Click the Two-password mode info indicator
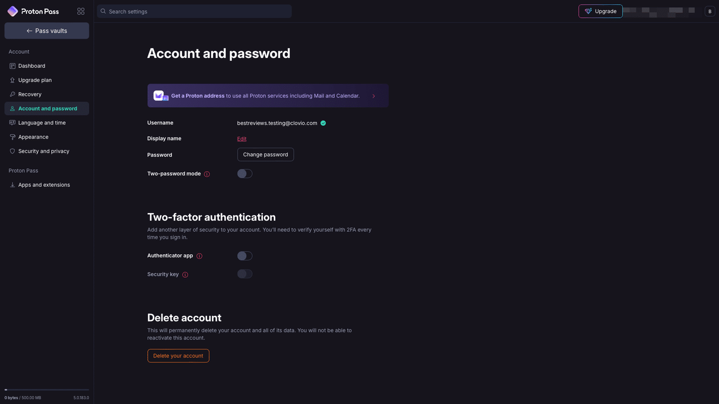719x404 pixels. pos(207,173)
